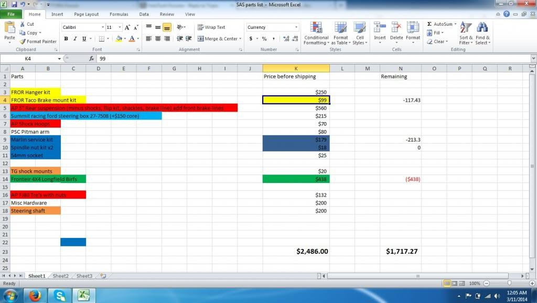Click Increase Decimal icon

(x=286, y=39)
